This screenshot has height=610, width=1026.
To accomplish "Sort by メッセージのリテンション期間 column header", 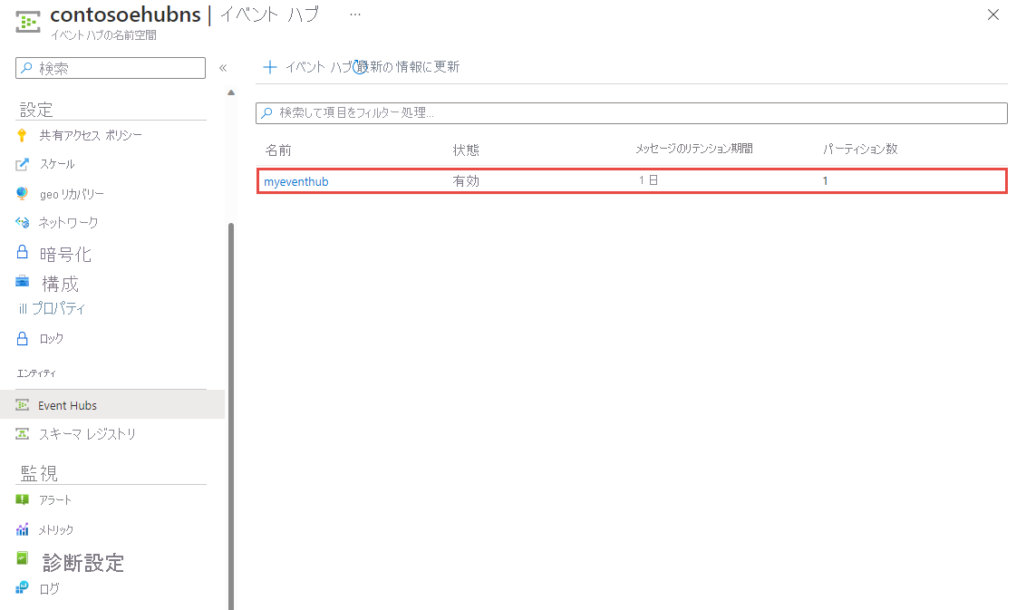I will point(694,150).
